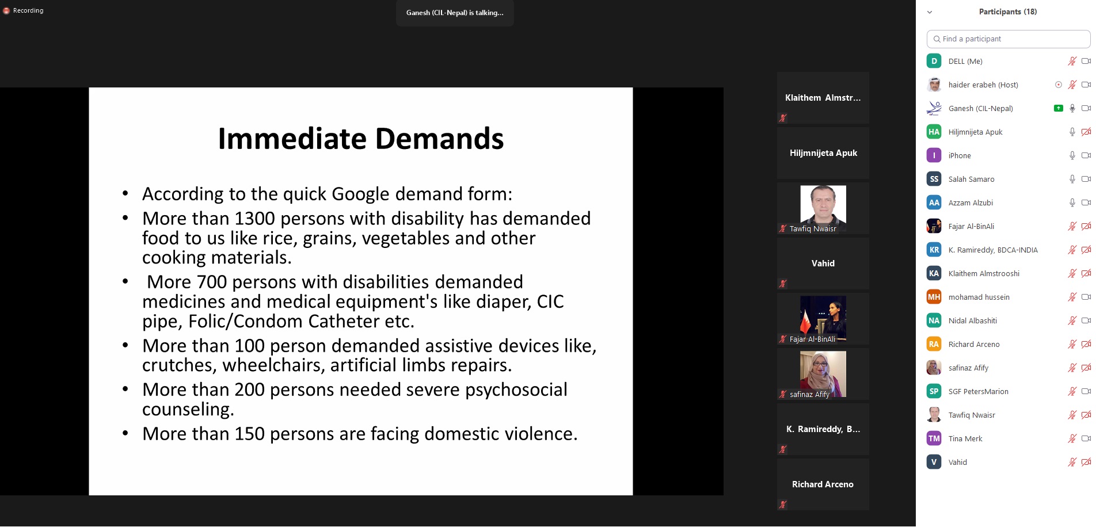The image size is (1096, 527).
Task: Click the Richard Arceno video tile
Action: (823, 484)
